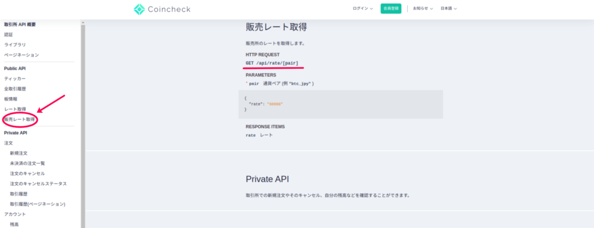The width and height of the screenshot is (594, 228).
Task: Open 認証 section in sidebar
Action: click(9, 34)
